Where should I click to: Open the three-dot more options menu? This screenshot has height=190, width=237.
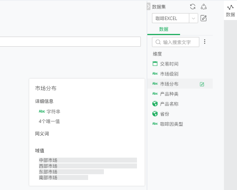205,42
